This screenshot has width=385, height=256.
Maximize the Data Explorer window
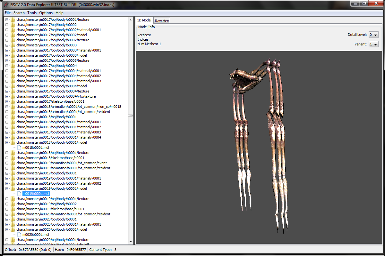pyautogui.click(x=364, y=4)
